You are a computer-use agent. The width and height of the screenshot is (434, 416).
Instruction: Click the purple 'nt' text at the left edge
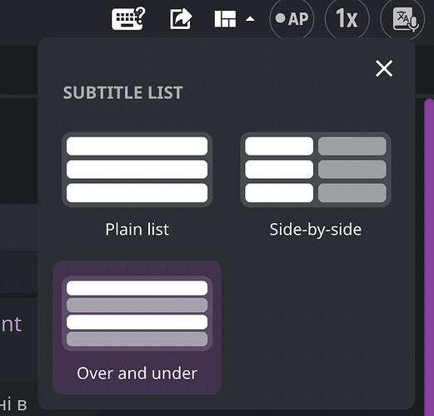coord(11,324)
